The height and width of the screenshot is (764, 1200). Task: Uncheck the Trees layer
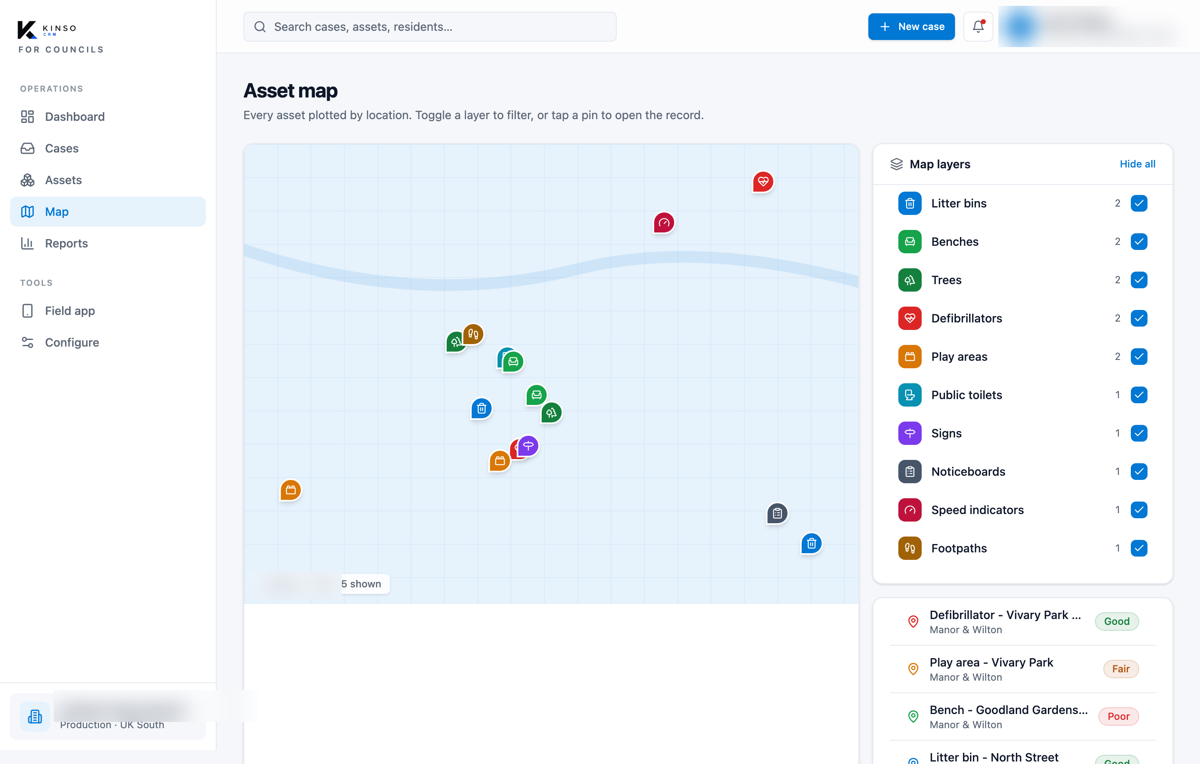1139,280
